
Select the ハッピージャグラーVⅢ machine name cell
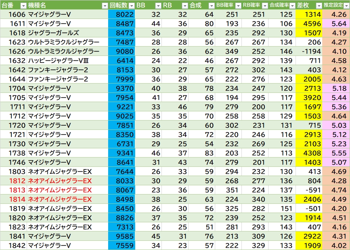tap(57, 61)
